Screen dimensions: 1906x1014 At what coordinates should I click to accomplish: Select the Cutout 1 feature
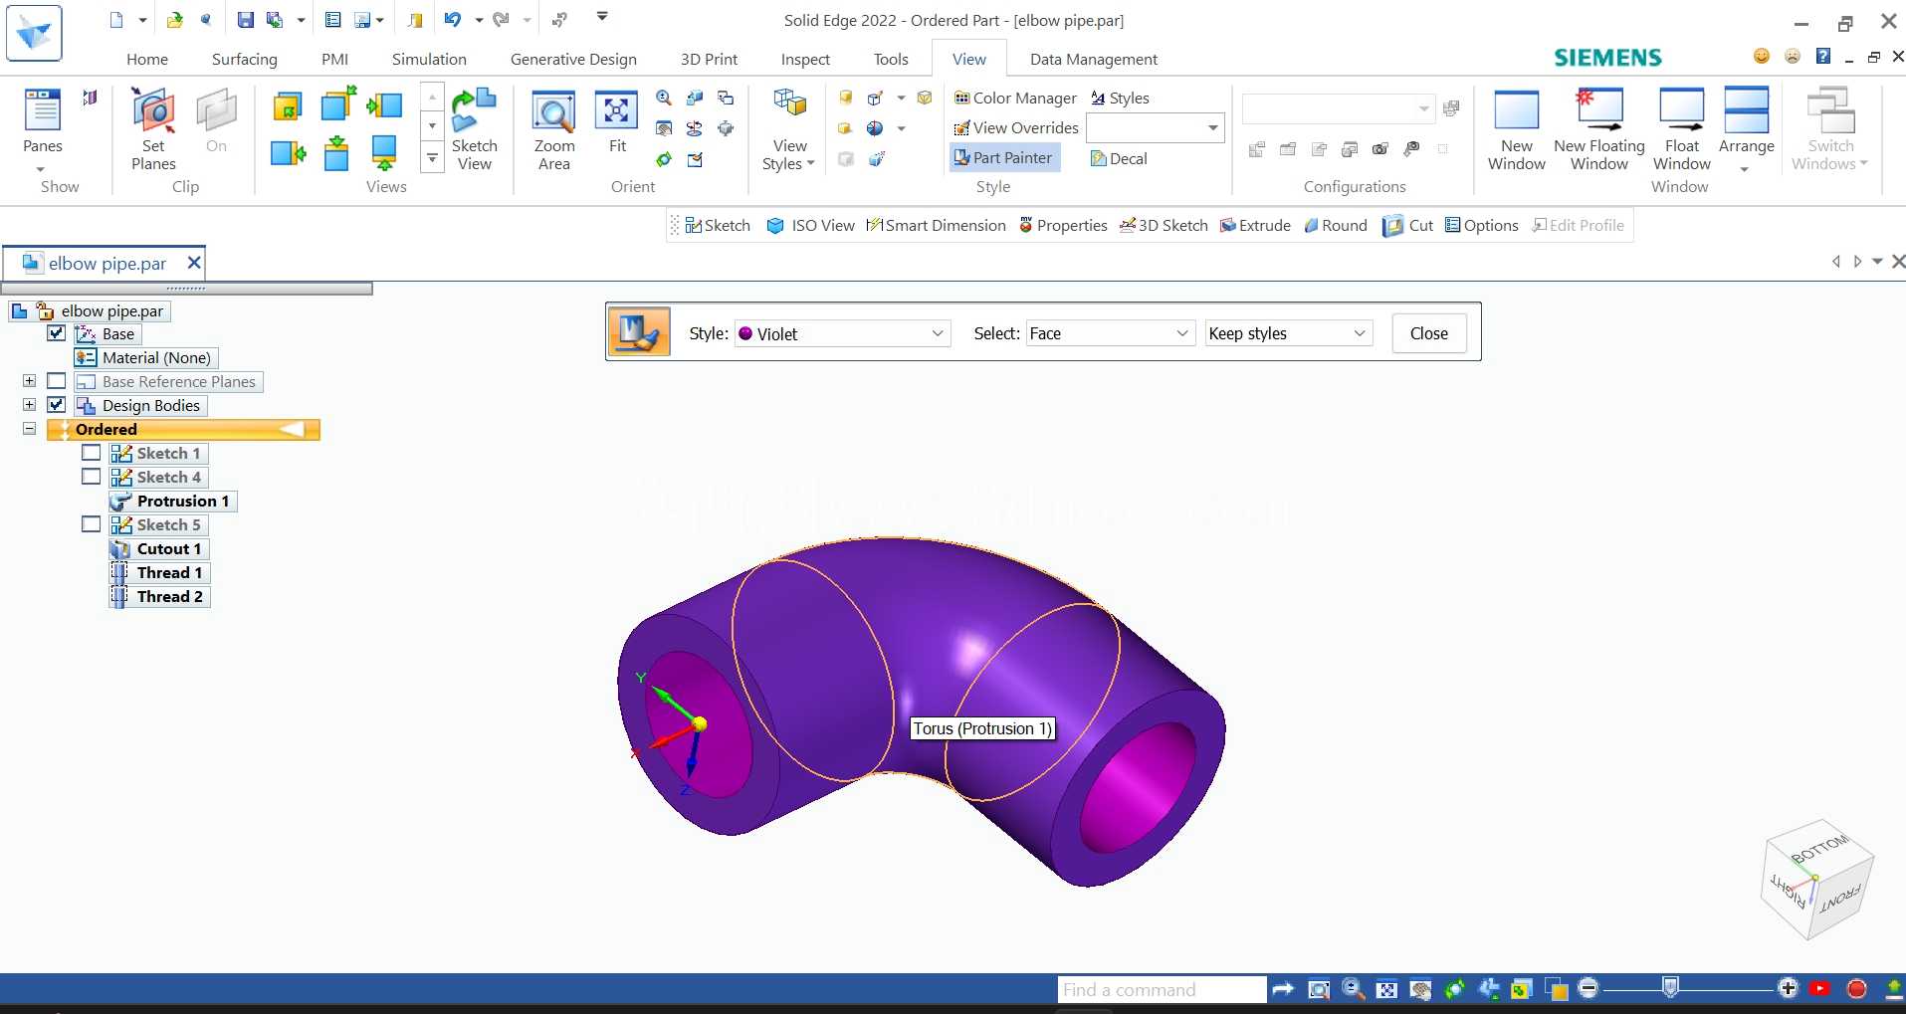pyautogui.click(x=159, y=548)
